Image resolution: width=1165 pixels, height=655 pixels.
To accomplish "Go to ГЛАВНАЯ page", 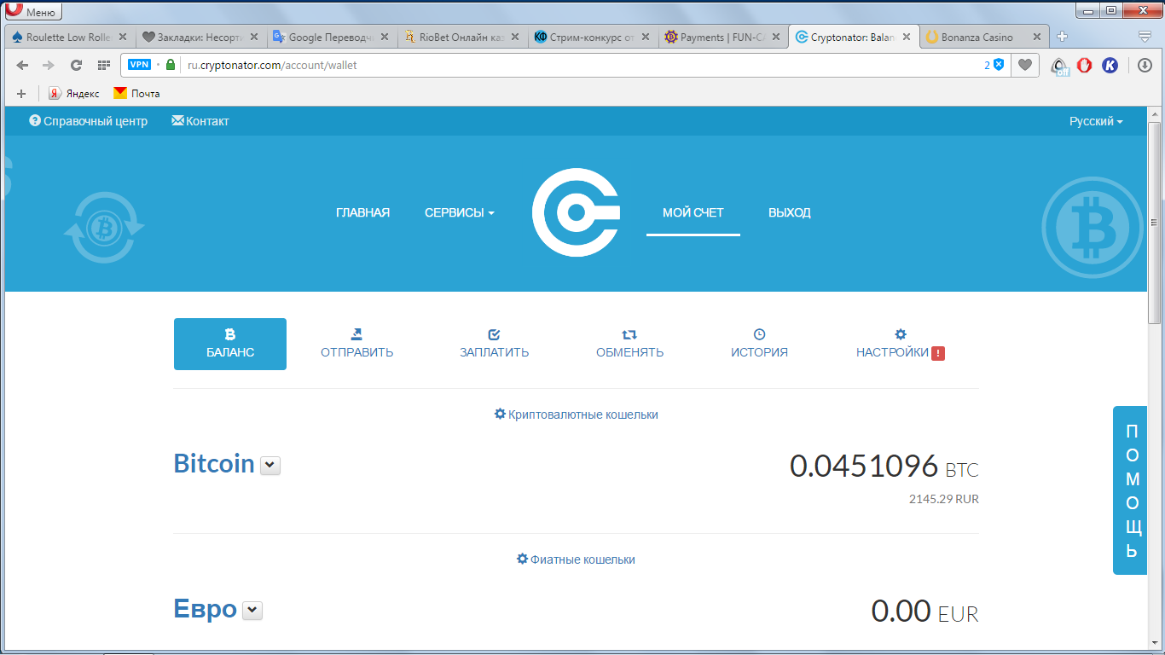I will click(x=363, y=213).
